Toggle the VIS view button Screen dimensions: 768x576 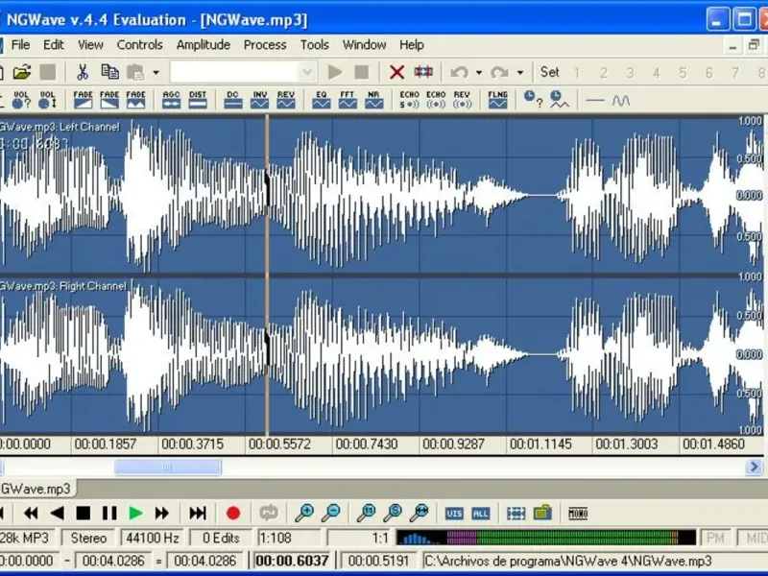pos(454,514)
